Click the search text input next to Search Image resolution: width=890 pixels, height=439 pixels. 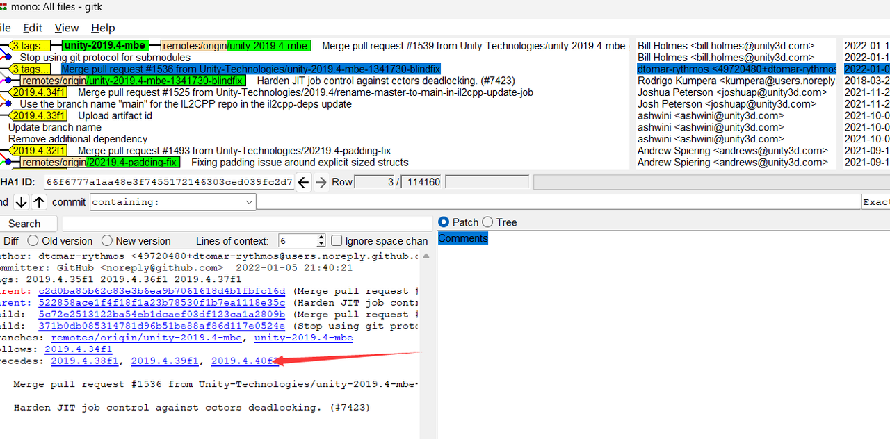[246, 224]
